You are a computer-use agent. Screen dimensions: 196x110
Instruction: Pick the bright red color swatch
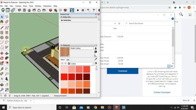[64, 77]
